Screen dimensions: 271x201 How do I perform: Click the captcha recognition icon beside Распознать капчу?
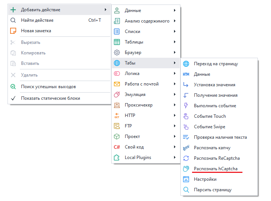click(x=186, y=148)
